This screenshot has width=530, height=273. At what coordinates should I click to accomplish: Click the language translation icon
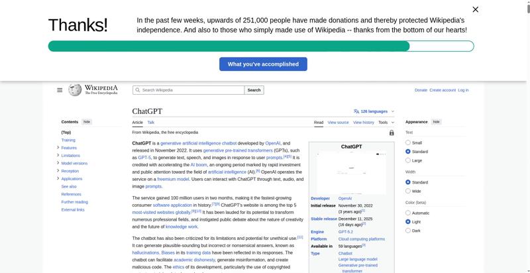(356, 111)
